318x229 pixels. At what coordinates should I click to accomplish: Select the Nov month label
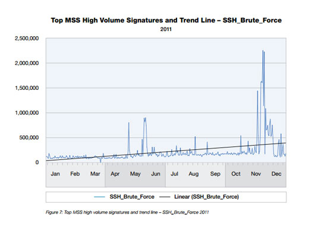click(256, 174)
